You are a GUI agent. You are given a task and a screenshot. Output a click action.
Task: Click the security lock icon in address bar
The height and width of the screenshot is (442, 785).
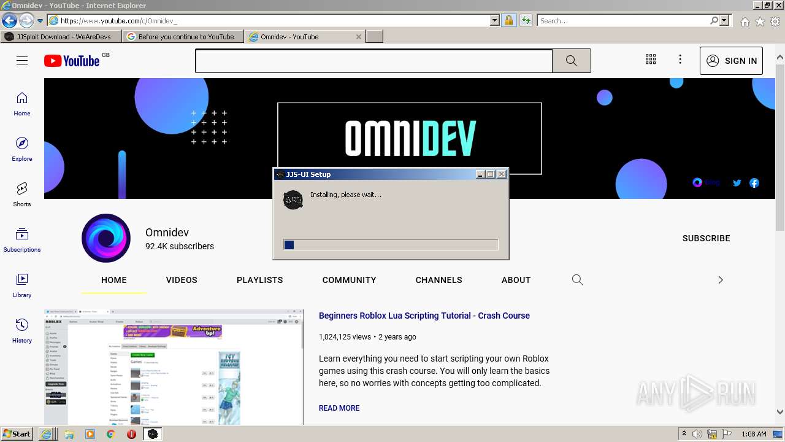pyautogui.click(x=508, y=20)
